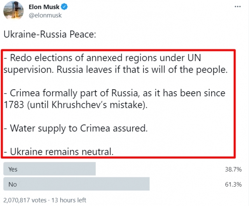Viewport: 249px width, 206px height.
Task: Click the filled end of the Yes bar
Action: [93, 169]
